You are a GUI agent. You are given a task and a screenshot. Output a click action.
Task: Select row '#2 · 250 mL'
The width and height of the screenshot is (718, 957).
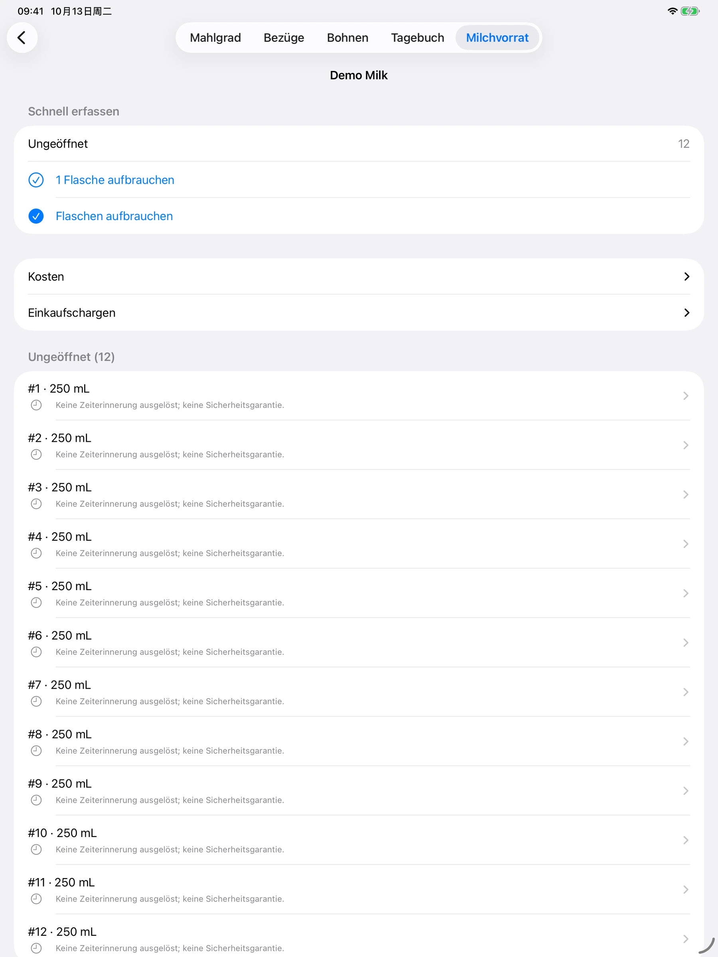point(359,445)
